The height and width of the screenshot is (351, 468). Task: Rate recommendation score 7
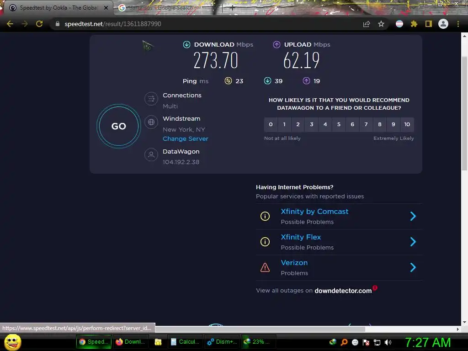pos(366,124)
